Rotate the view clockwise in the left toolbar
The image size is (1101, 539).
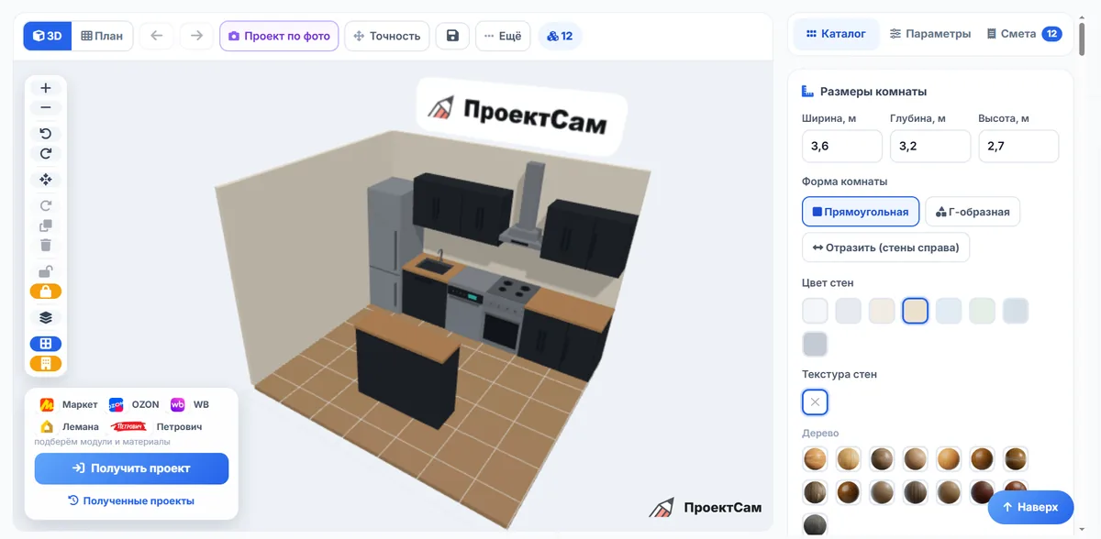tap(46, 153)
